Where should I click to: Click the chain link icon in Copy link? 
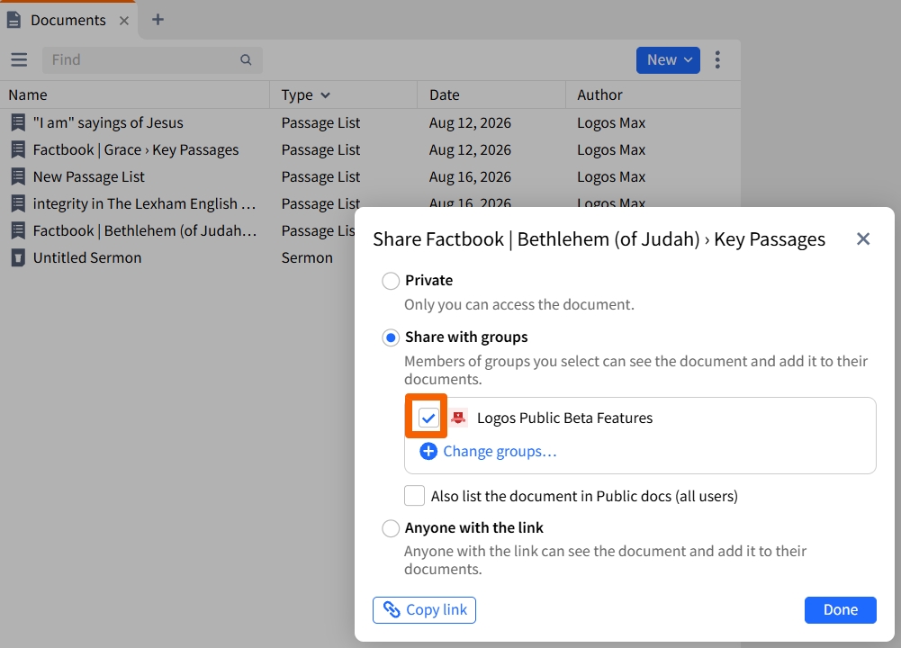pos(392,609)
